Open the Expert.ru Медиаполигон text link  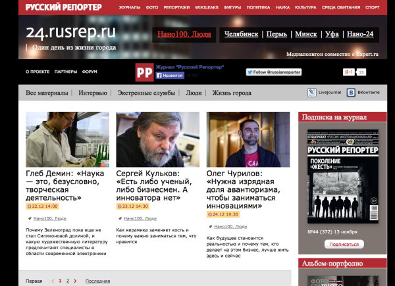coord(332,54)
